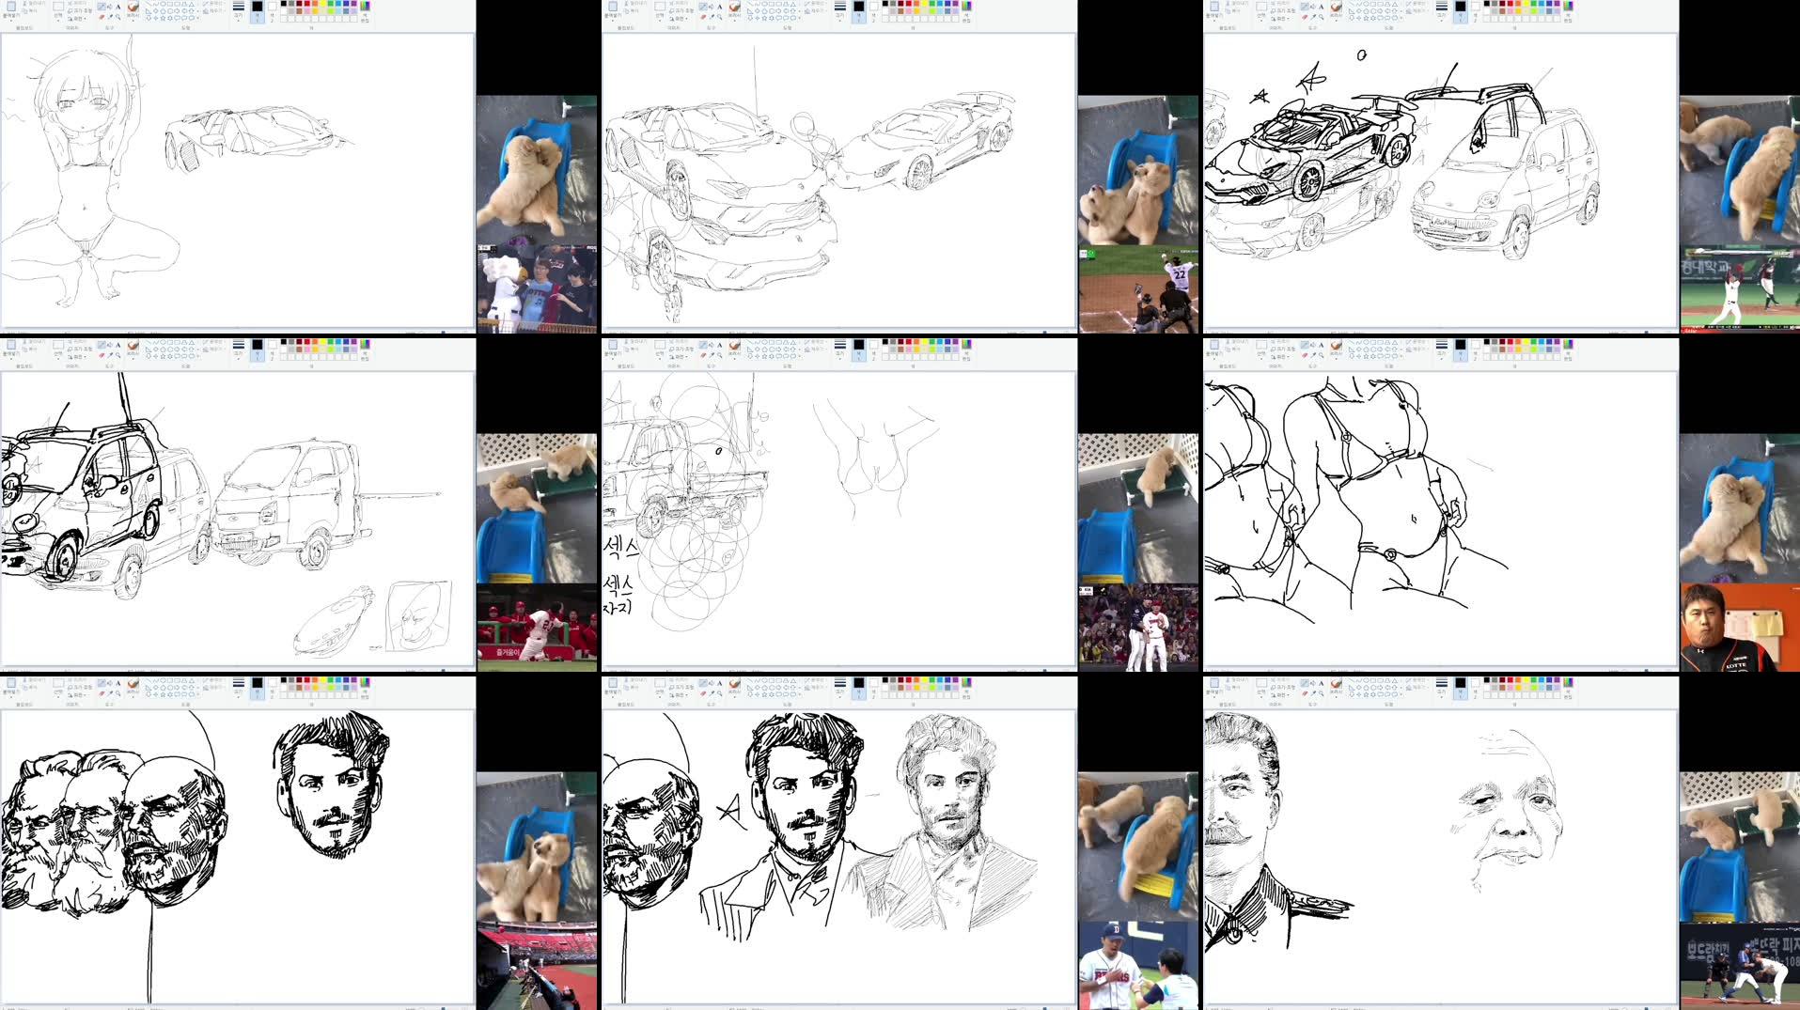Select the Eraser tool
1800x1010 pixels.
tap(101, 17)
